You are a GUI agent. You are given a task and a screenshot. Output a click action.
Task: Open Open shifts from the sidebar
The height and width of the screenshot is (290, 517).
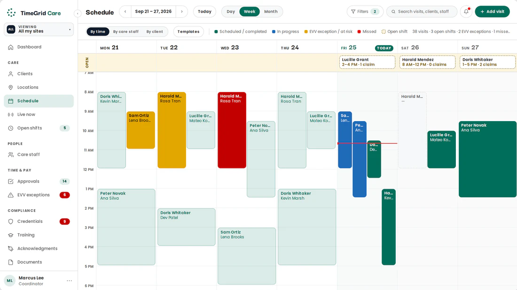point(39,128)
